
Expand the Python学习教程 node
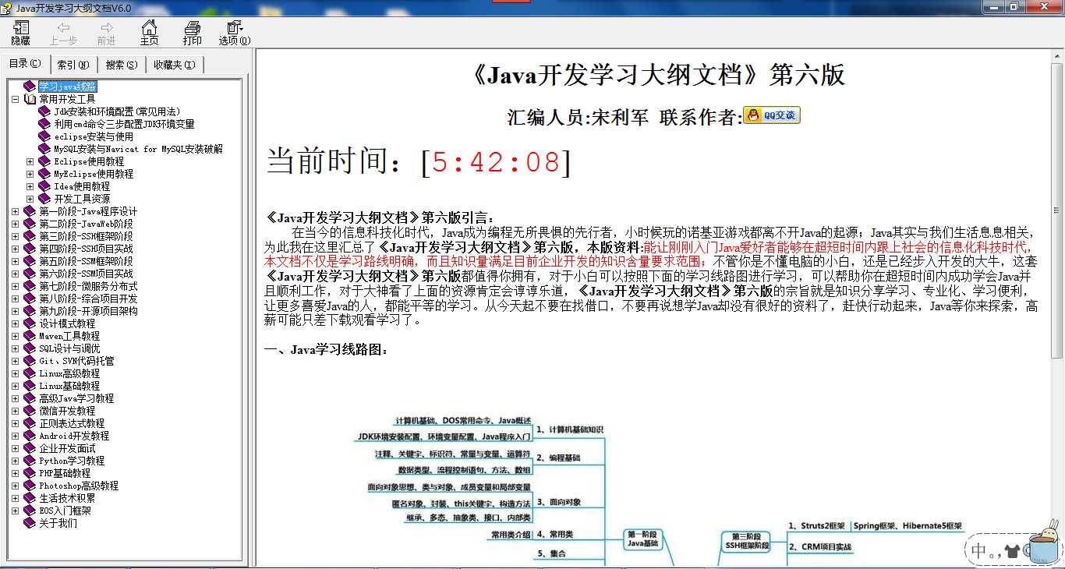(x=15, y=461)
